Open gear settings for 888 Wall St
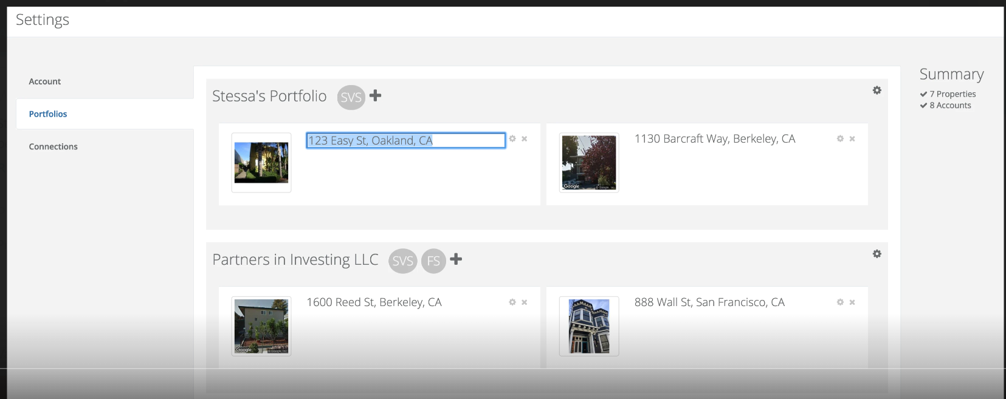 840,302
